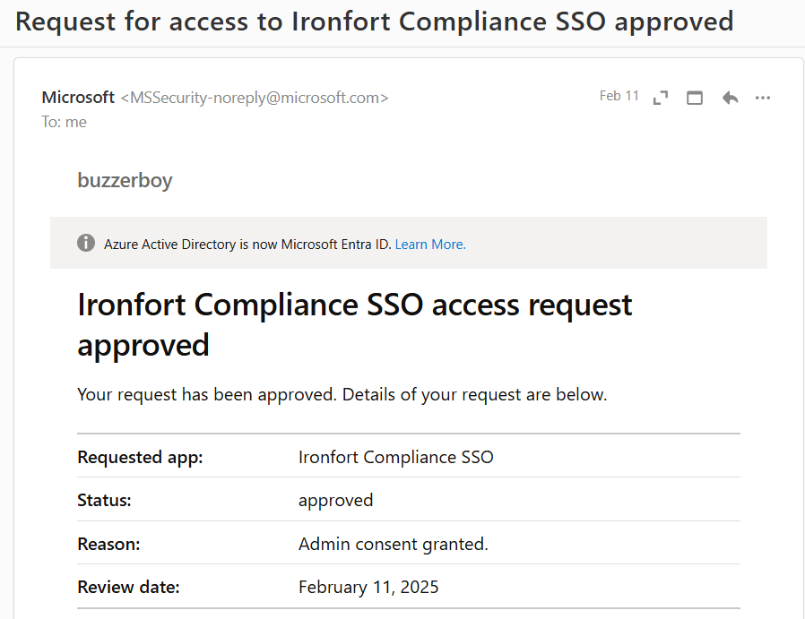Viewport: 805px width, 619px height.
Task: Open email in a new window icon
Action: point(695,98)
